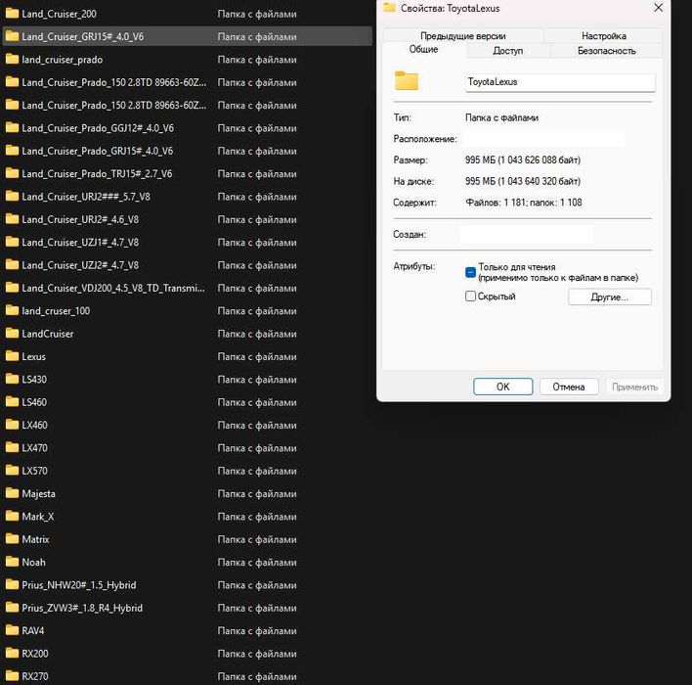The width and height of the screenshot is (692, 685).
Task: Click the 'Свойства: ToyotaLexus' dialog title
Action: point(450,8)
